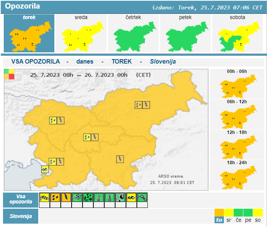Select the yellow coastal waves icon in bottom row
This screenshot has width=267, height=227.
(x=131, y=197)
